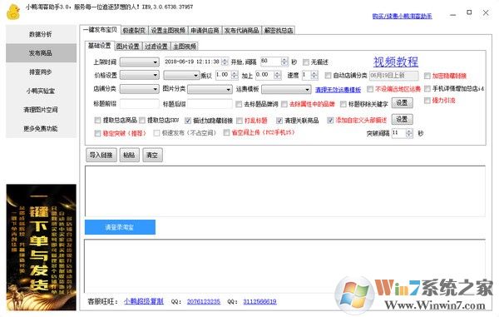The width and height of the screenshot is (499, 317).
Task: Uncheck the 清理关联商品 checkbox
Action: coord(279,121)
